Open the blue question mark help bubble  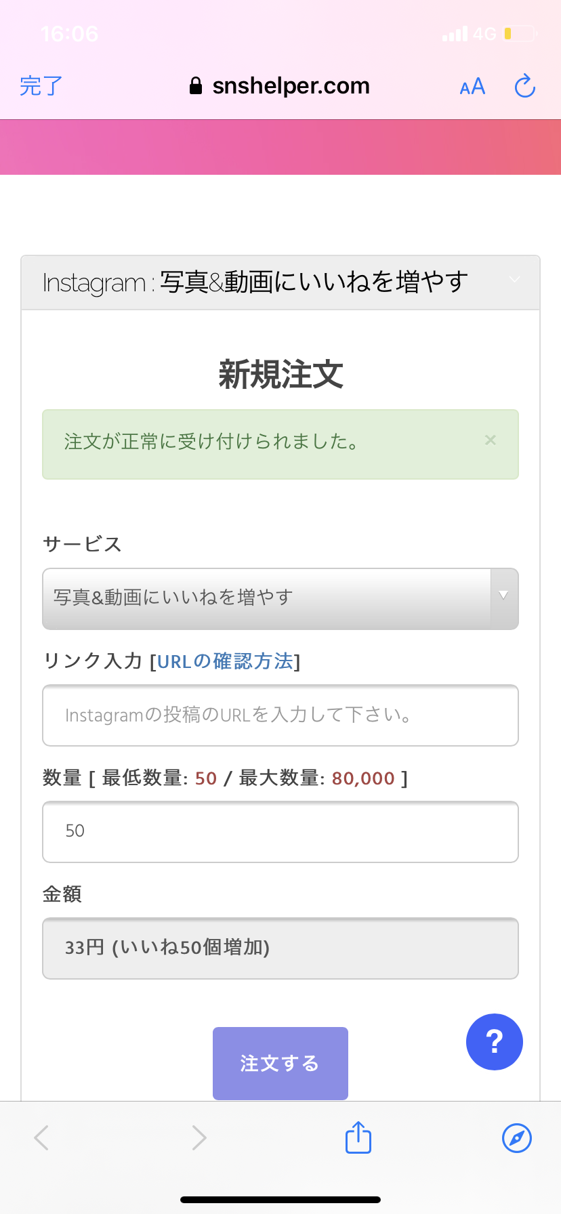495,1042
